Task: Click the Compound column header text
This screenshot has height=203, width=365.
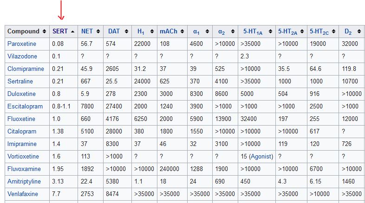Action: 23,32
